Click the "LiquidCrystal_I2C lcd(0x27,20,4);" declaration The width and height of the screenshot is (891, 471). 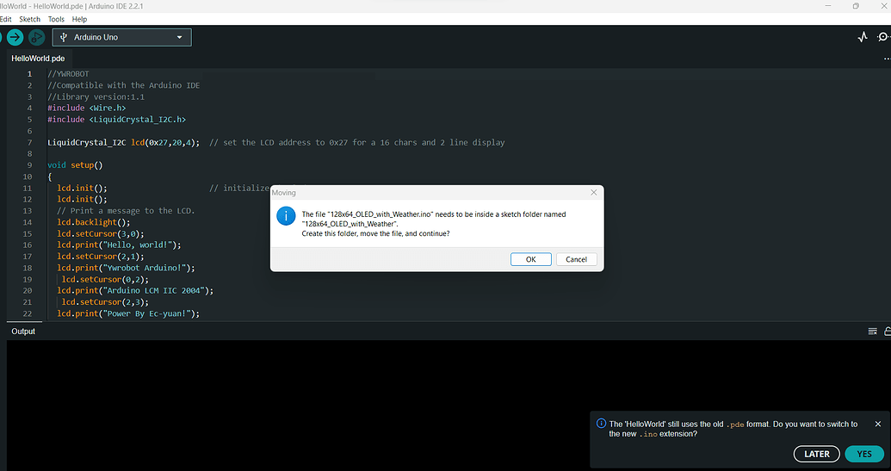124,143
